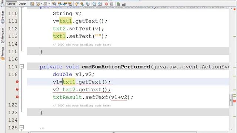Click the cmdSumActionPerformed method name
This screenshot has width=237, height=133.
point(116,66)
